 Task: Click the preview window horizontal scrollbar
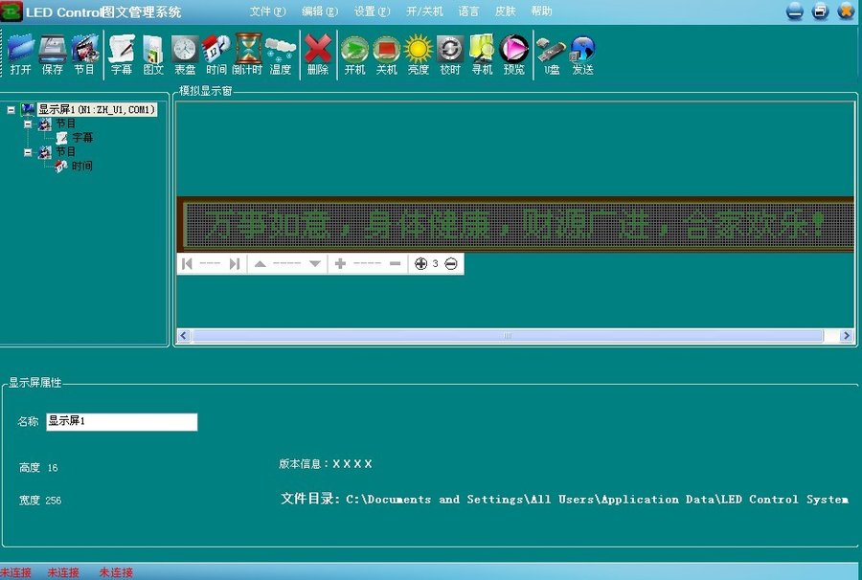click(x=507, y=336)
